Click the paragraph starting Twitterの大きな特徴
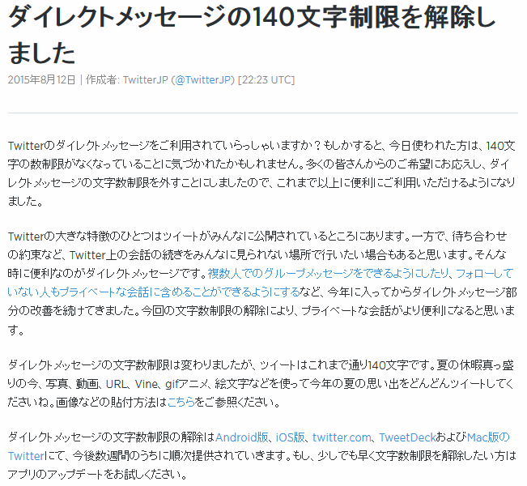 pos(261,283)
